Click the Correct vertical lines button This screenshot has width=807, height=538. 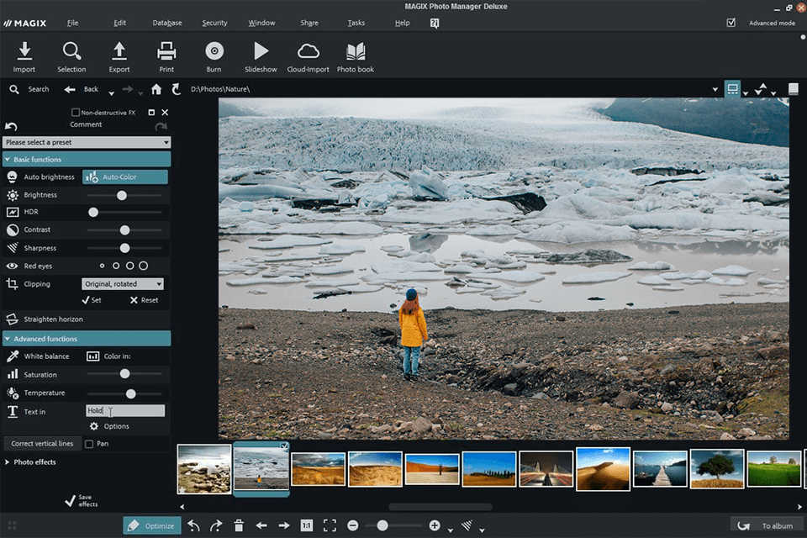(42, 444)
